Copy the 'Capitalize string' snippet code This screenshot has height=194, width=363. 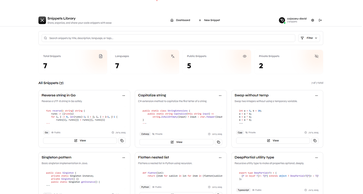(x=218, y=142)
